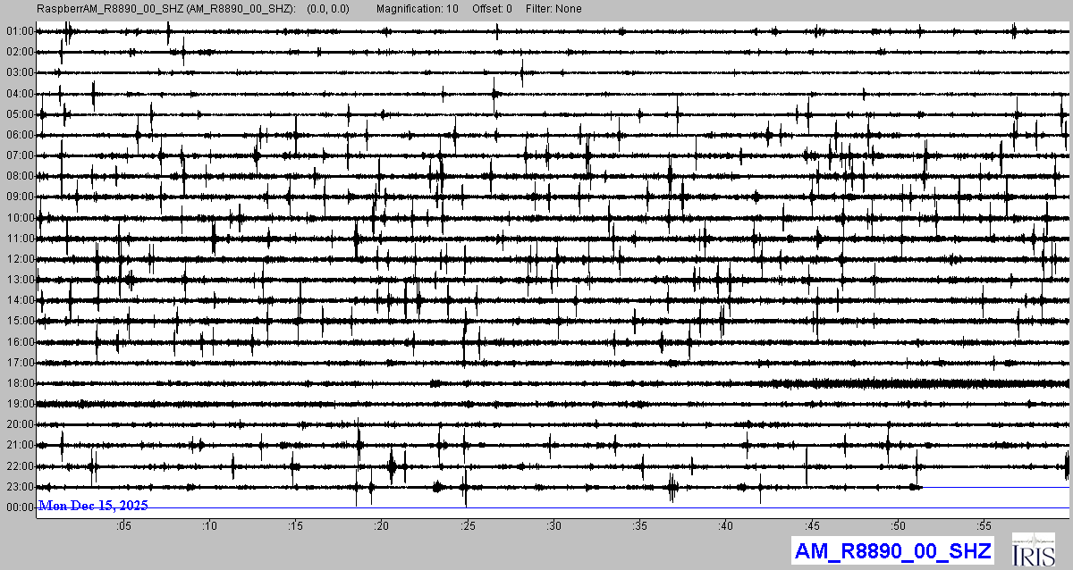The width and height of the screenshot is (1073, 570).
Task: Select the :45 minute axis marker
Action: click(x=812, y=526)
